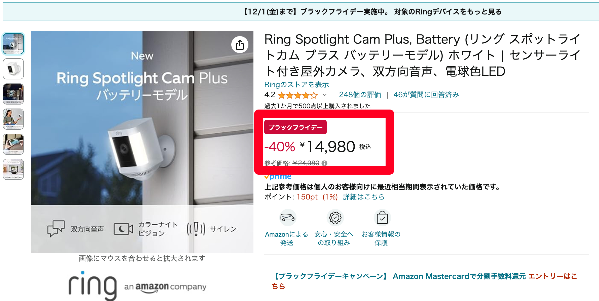Viewport: 599px width, 301px height.
Task: Select the third product thumbnail
Action: tap(13, 94)
